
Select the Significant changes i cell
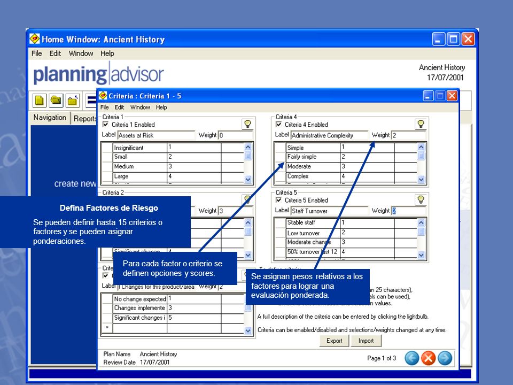(x=139, y=318)
